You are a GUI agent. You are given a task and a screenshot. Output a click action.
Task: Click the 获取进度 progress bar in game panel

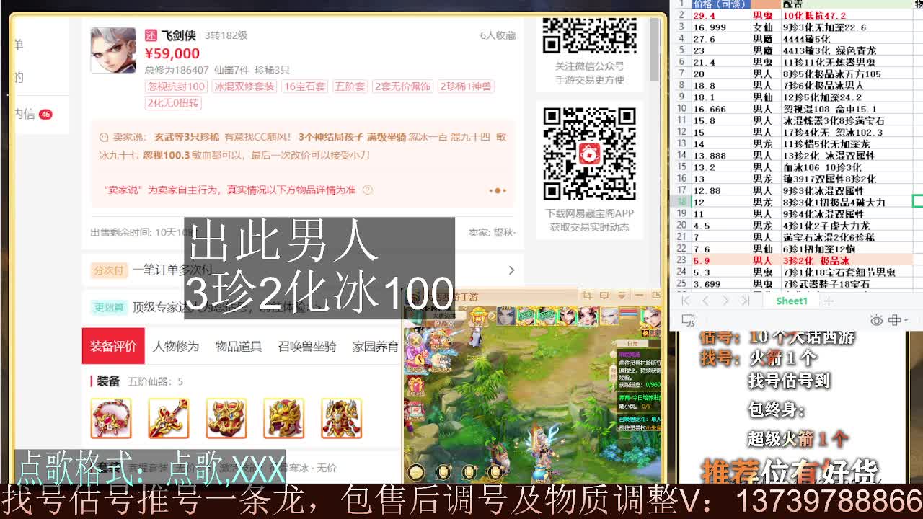click(637, 385)
